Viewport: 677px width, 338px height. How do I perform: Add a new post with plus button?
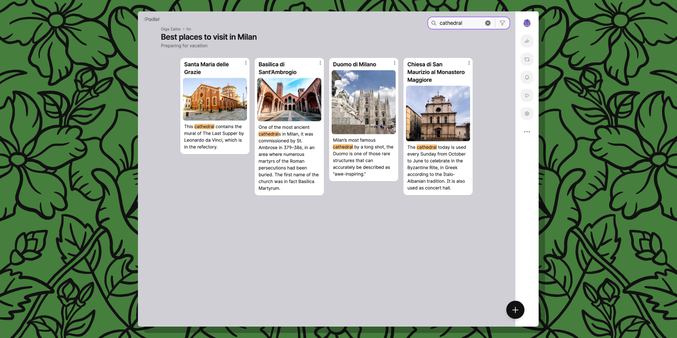click(515, 310)
